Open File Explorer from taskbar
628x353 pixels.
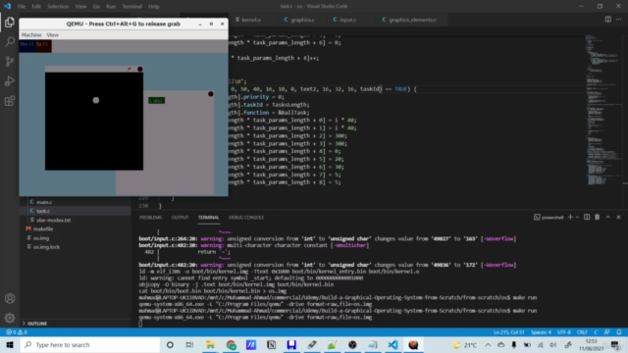pos(210,344)
